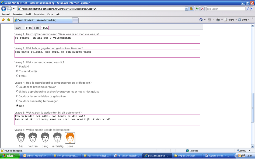Open the 'Favorieten' menu
Screen dimensions: 255x159
pos(39,14)
